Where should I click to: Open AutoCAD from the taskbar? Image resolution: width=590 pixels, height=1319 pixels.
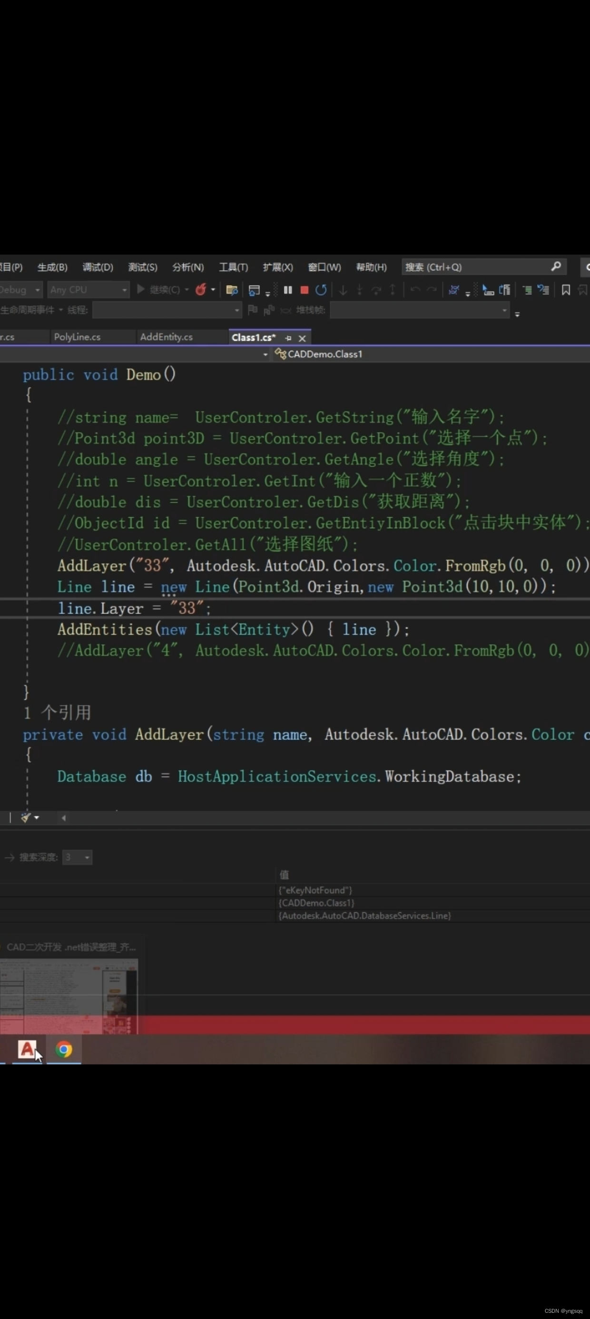(27, 1049)
